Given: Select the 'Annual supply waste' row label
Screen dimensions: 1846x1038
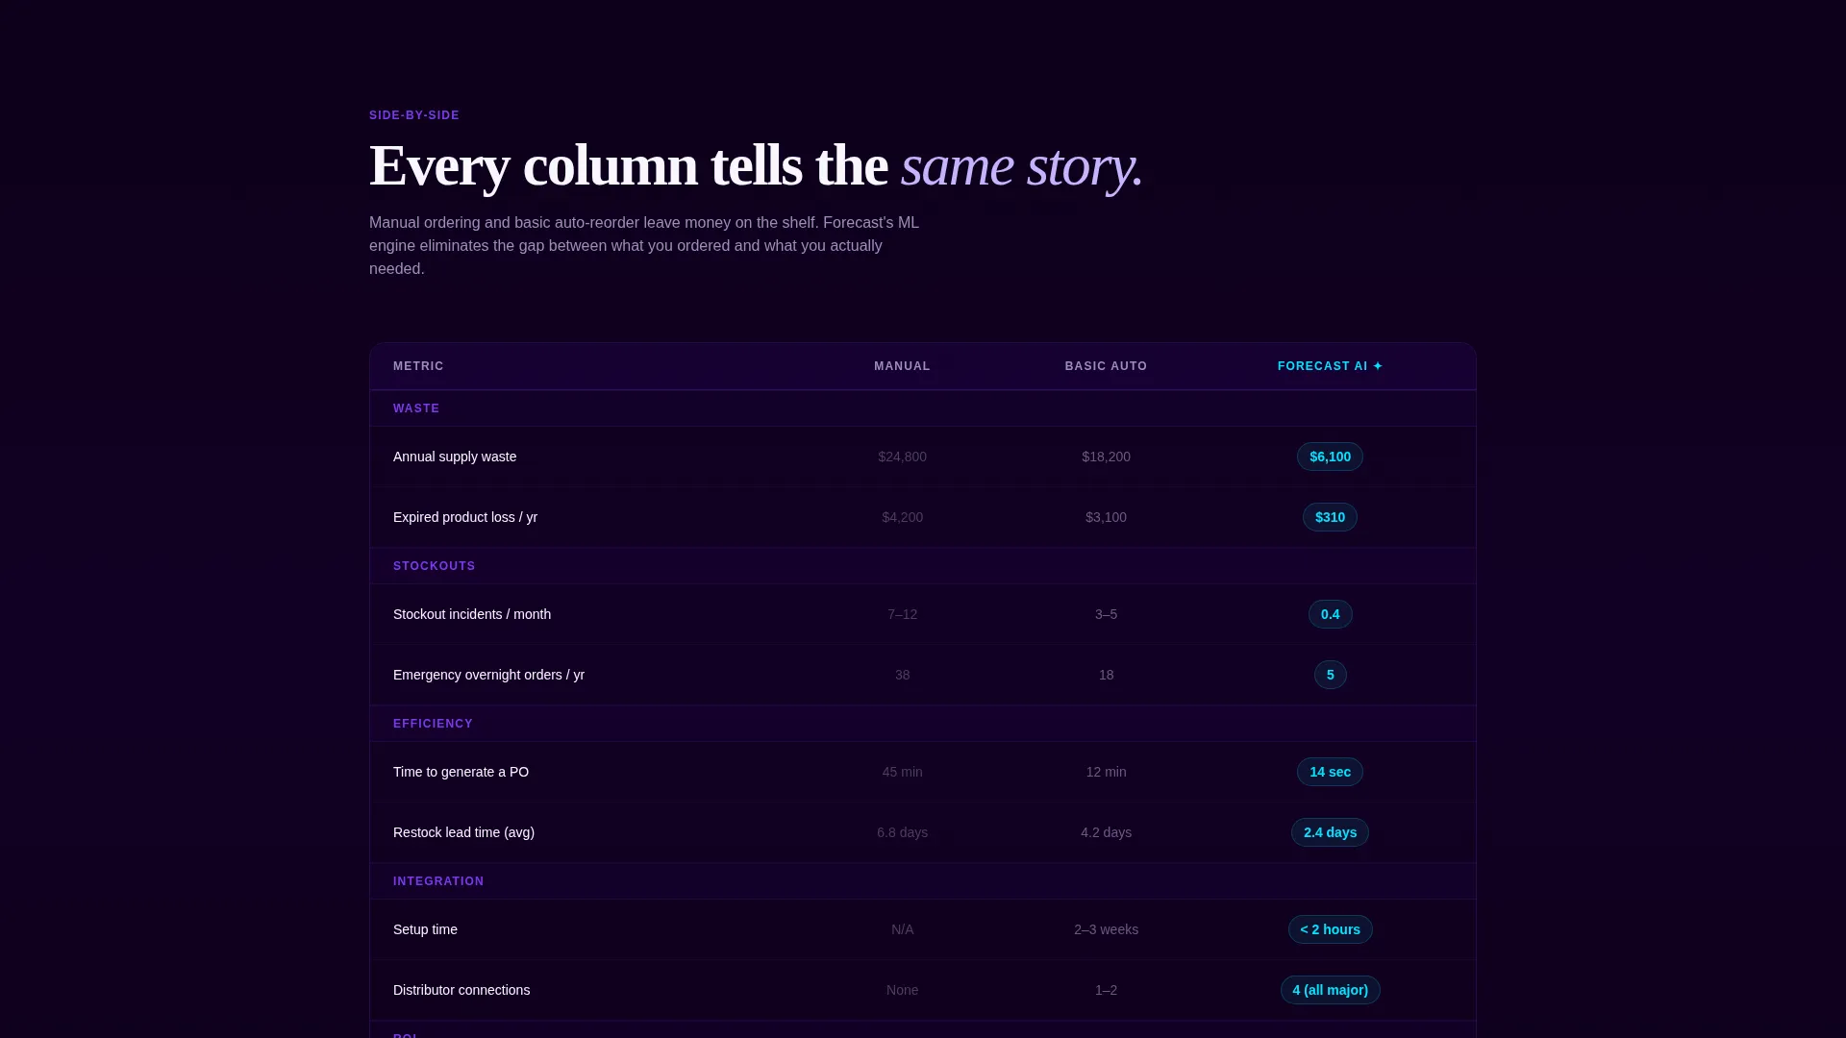Looking at the screenshot, I should coord(455,457).
